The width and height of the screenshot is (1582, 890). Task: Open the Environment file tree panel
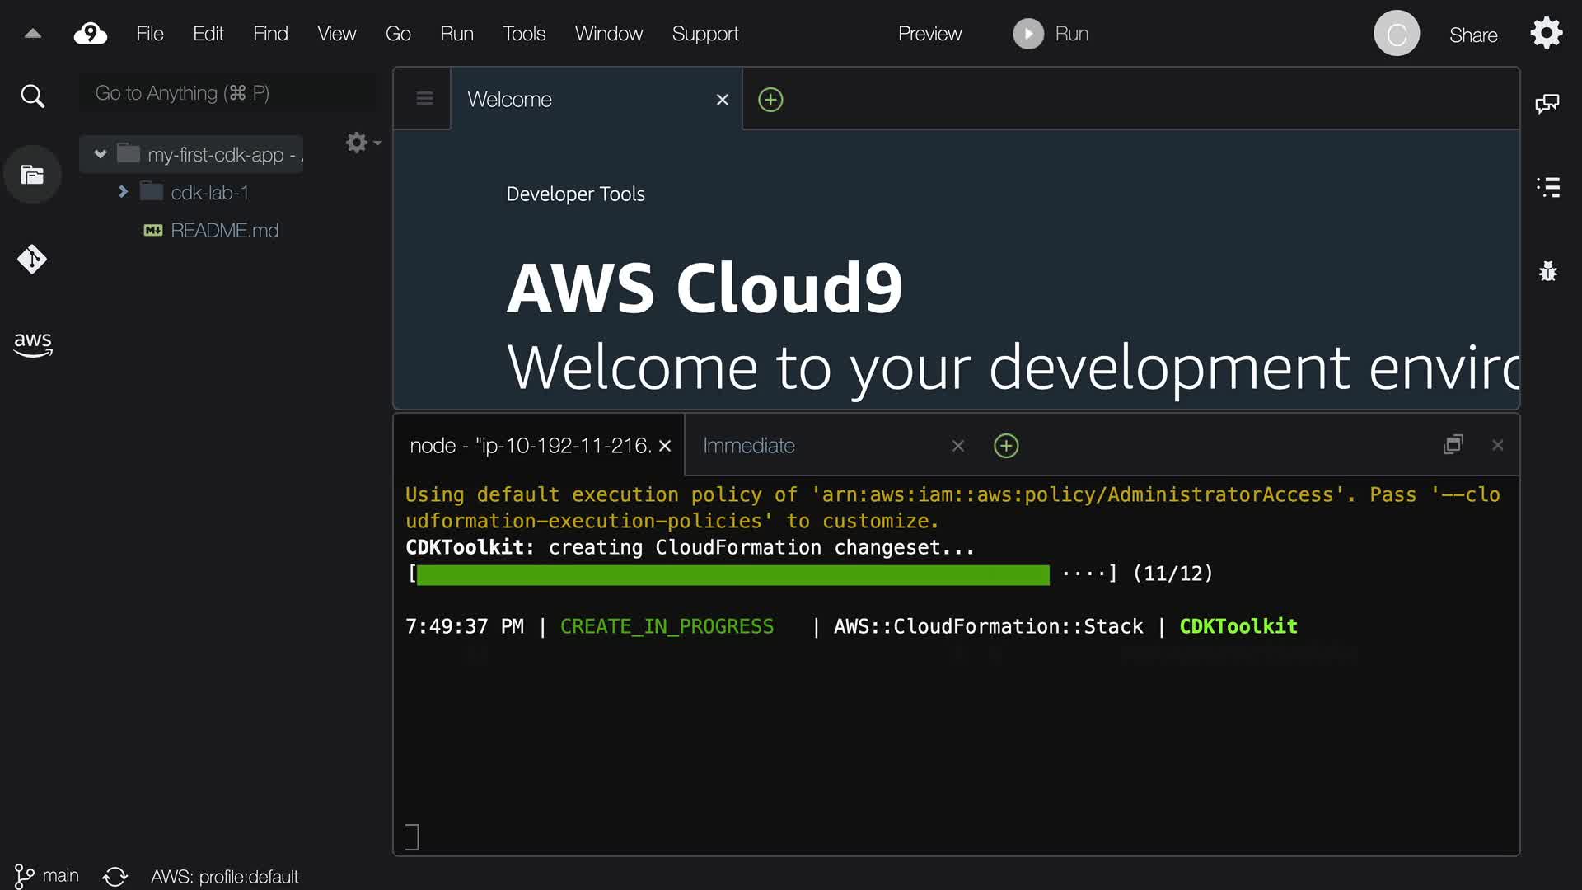point(32,175)
